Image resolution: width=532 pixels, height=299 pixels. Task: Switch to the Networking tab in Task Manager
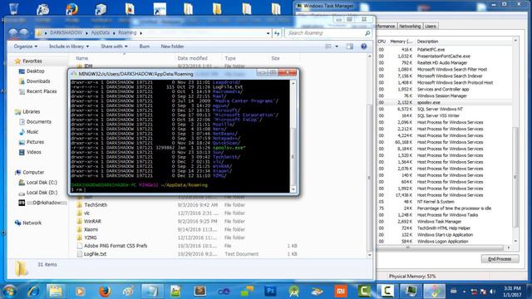(410, 26)
